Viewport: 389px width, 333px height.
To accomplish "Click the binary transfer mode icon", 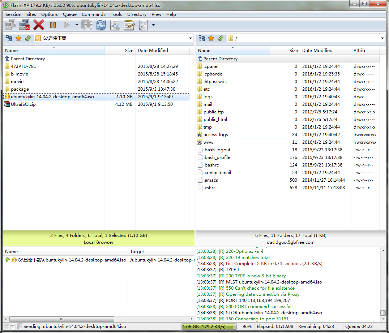I will (143, 25).
